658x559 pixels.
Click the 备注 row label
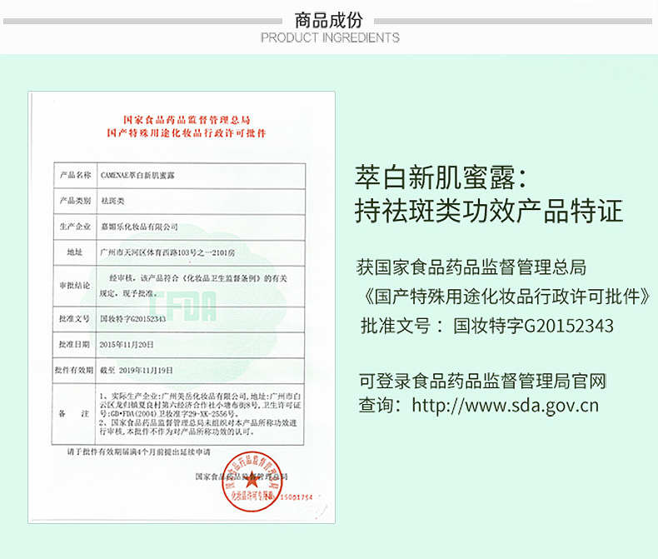pyautogui.click(x=73, y=414)
